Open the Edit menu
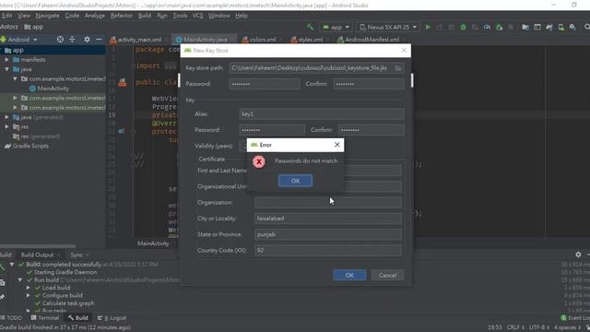Image resolution: width=590 pixels, height=332 pixels. pos(6,16)
